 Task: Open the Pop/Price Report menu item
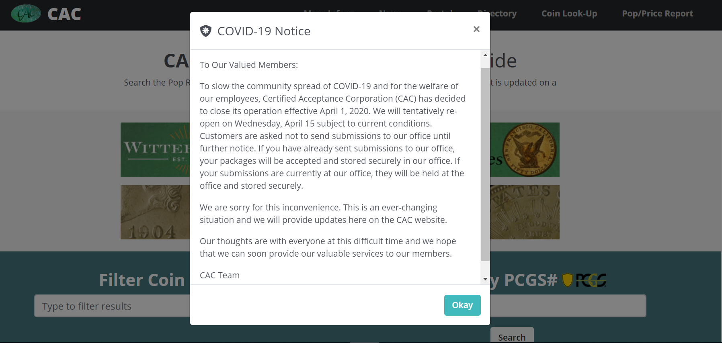pos(657,14)
